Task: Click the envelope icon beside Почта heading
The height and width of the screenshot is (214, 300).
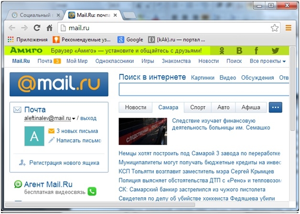Action: point(17,110)
